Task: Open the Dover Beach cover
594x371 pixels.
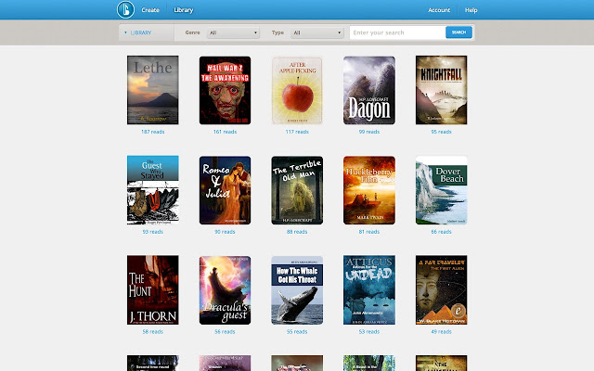Action: click(442, 190)
